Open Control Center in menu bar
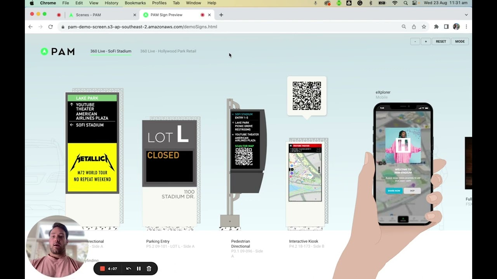 [415, 3]
